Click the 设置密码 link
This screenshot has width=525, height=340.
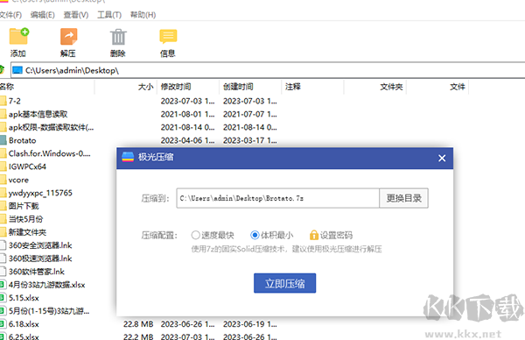click(336, 235)
